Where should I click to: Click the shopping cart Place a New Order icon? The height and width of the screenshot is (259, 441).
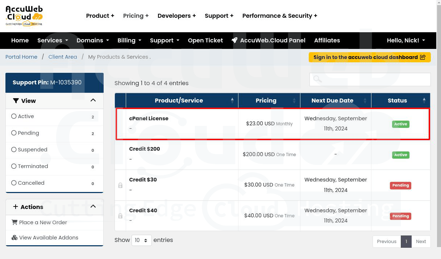pyautogui.click(x=14, y=222)
